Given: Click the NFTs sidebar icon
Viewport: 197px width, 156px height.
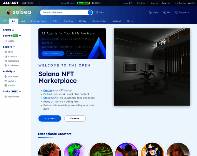Looking at the screenshot, I should [x=6, y=52].
